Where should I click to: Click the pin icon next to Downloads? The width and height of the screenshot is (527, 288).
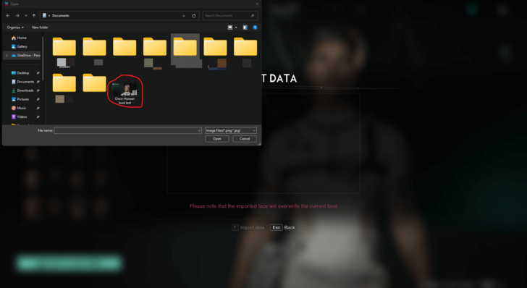38,90
